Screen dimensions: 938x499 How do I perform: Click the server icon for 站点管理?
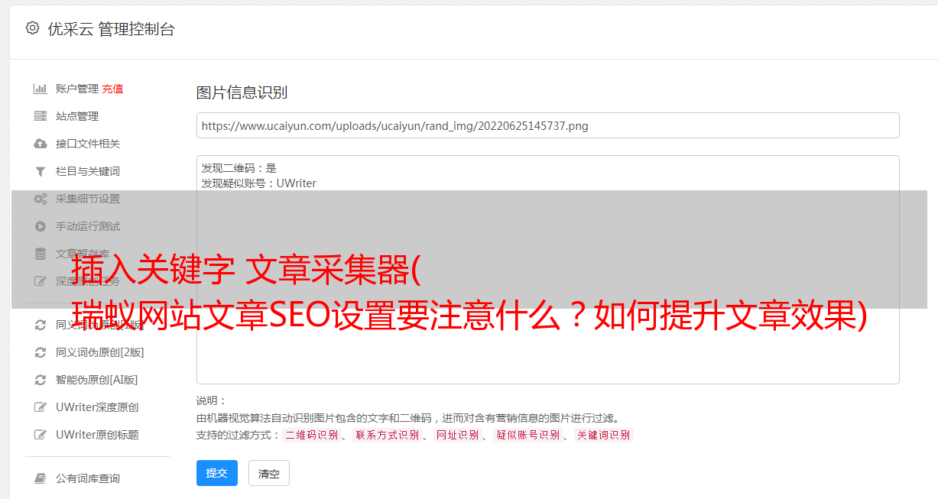(x=41, y=116)
